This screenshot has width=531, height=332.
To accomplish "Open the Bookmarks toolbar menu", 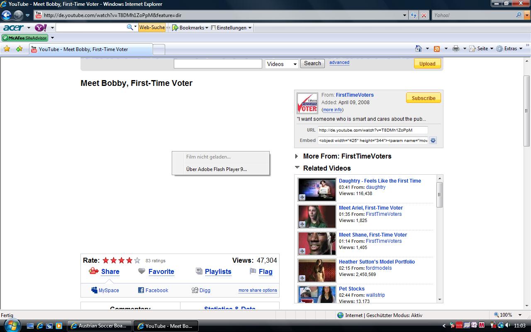I will coord(190,28).
